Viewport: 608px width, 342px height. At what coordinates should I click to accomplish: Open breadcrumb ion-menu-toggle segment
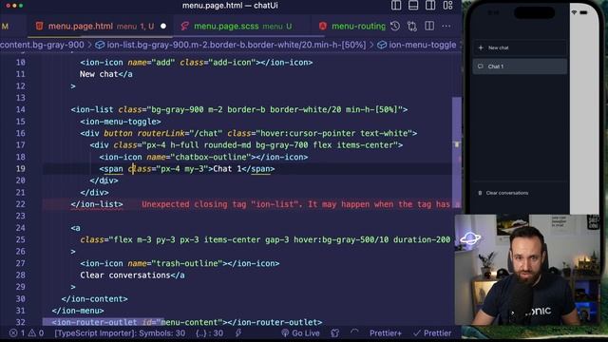coord(422,45)
